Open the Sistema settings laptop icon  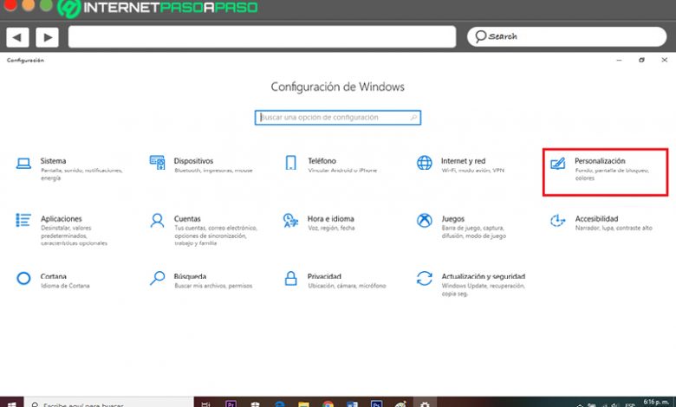pyautogui.click(x=23, y=164)
